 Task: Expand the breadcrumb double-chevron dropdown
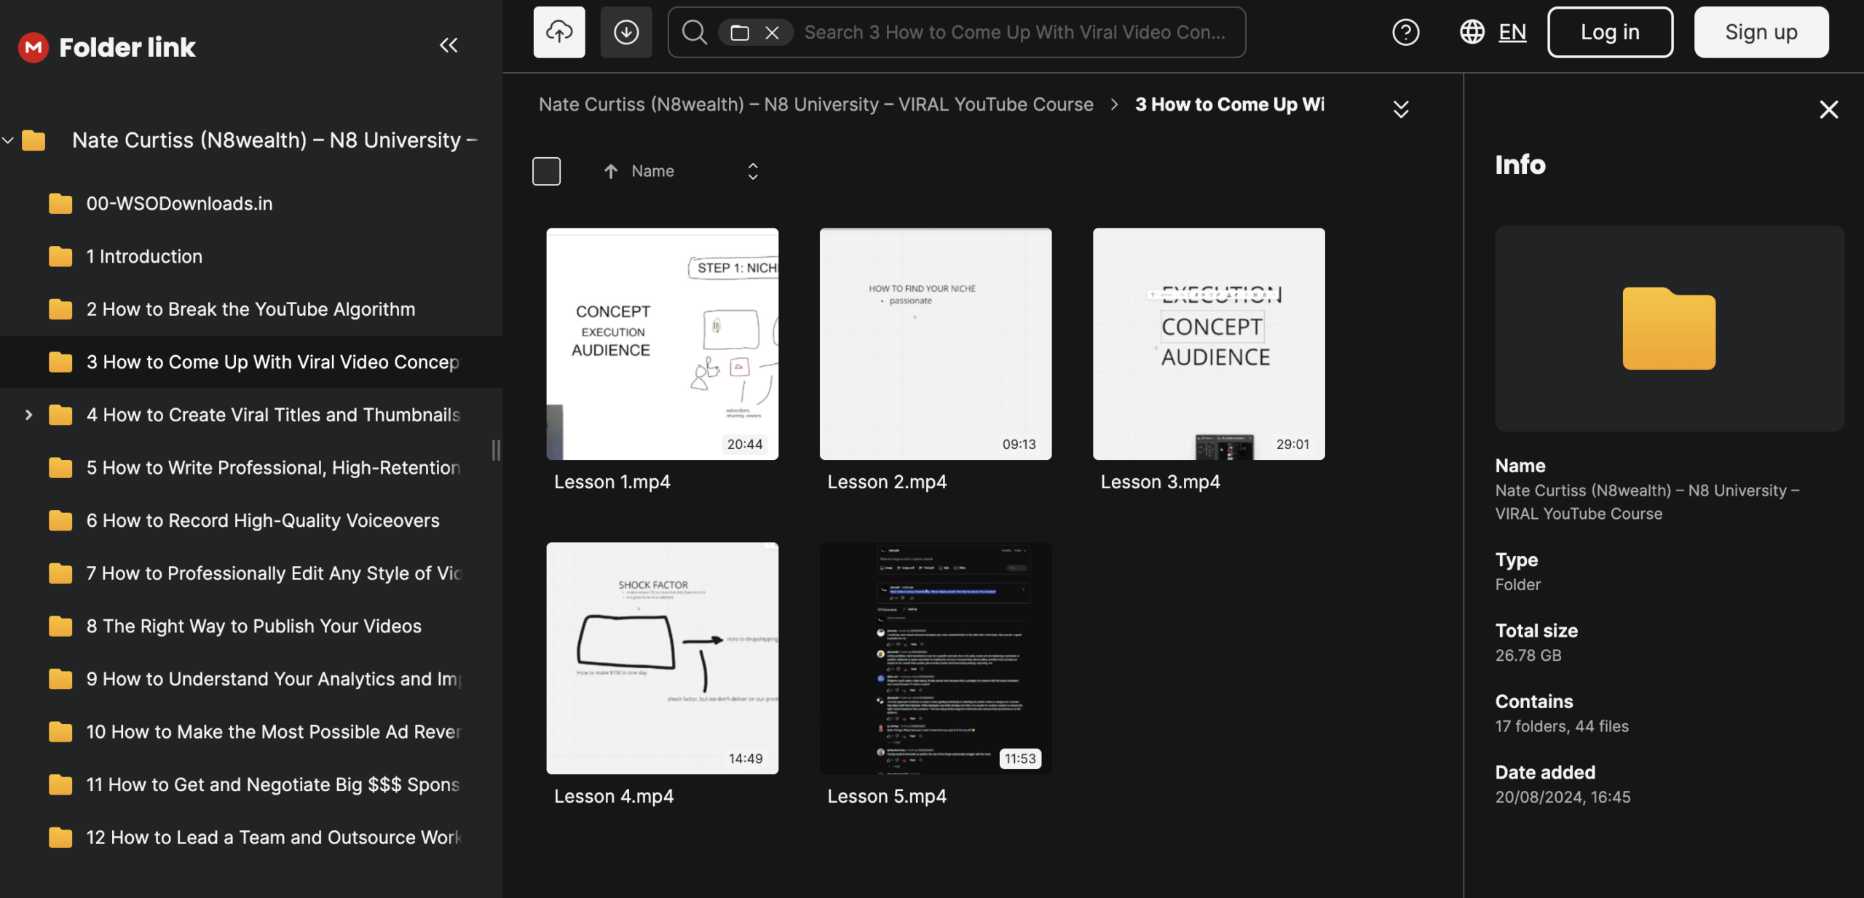coord(1400,109)
